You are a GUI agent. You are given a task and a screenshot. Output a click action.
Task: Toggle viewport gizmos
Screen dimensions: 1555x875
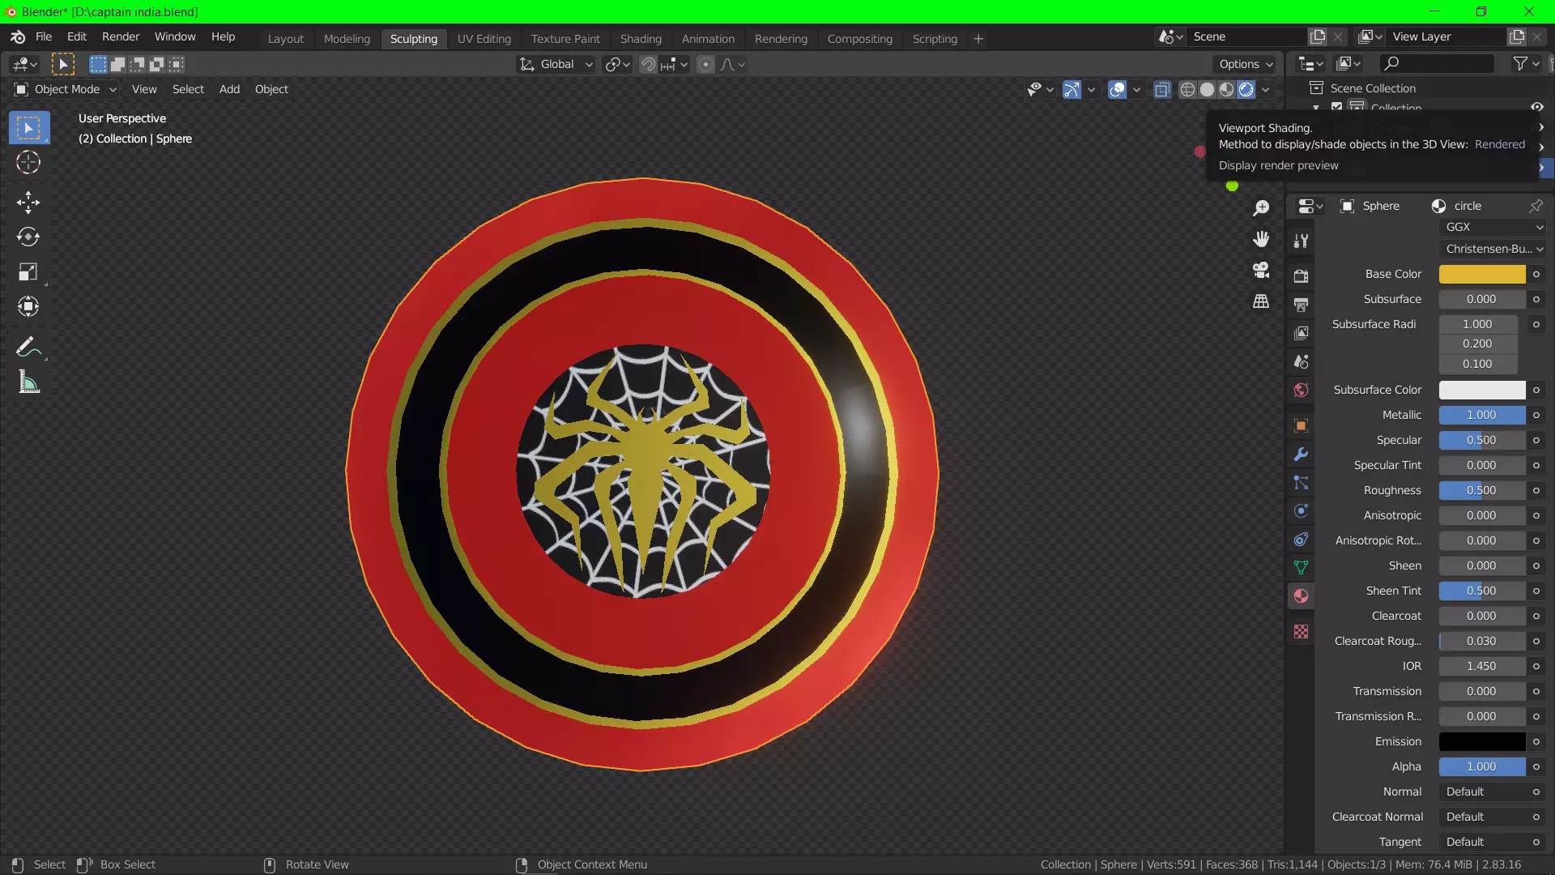[x=1071, y=89]
